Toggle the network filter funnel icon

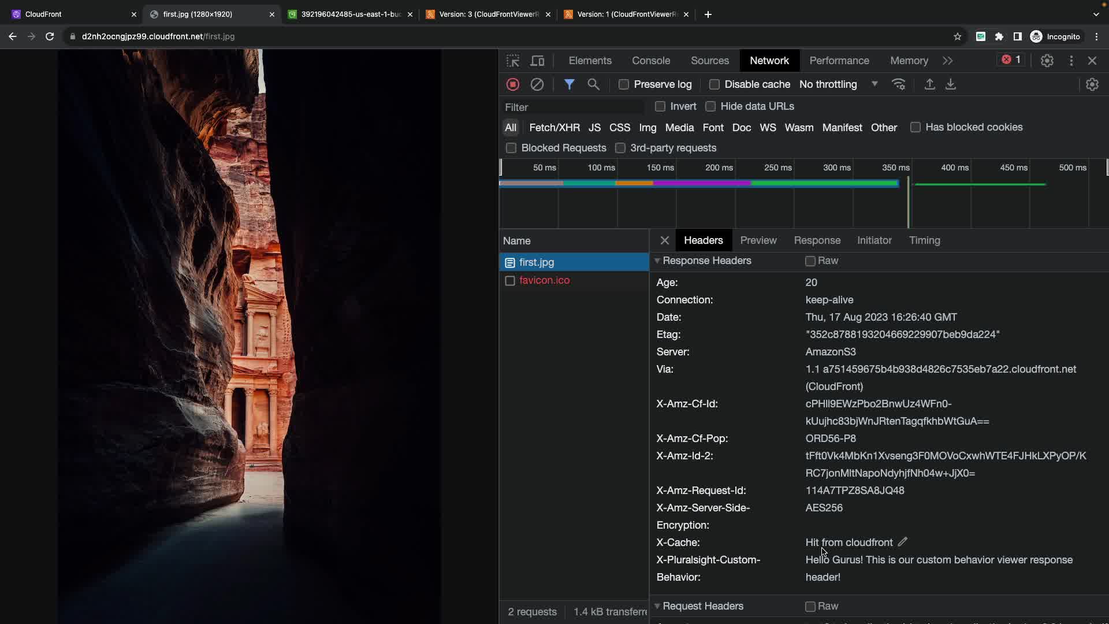[x=569, y=84]
